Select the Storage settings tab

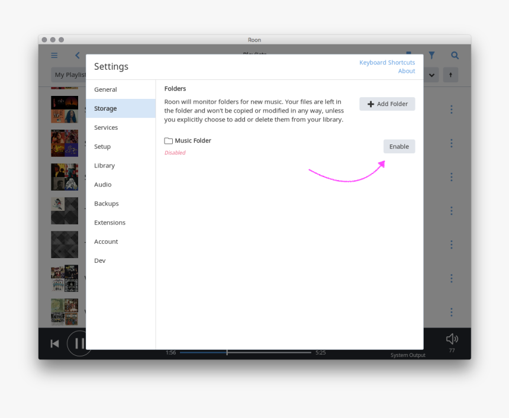tap(121, 108)
